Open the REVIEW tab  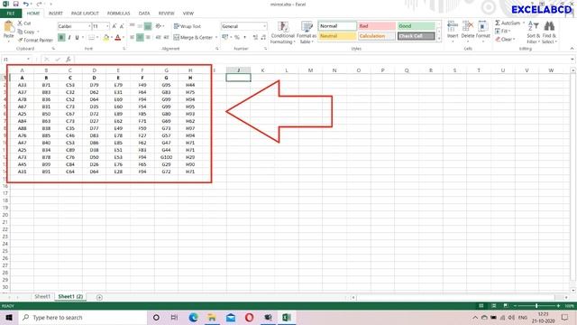pos(166,14)
